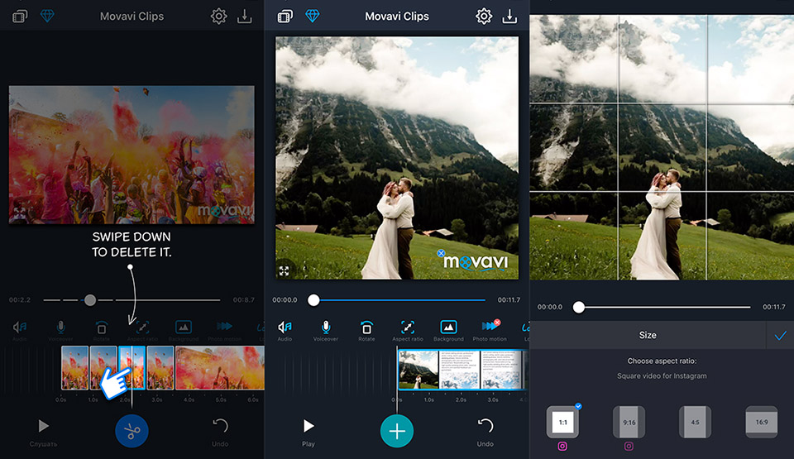Open Audio tool in middle editor toolbar
Viewport: 794px width, 459px height.
[285, 329]
